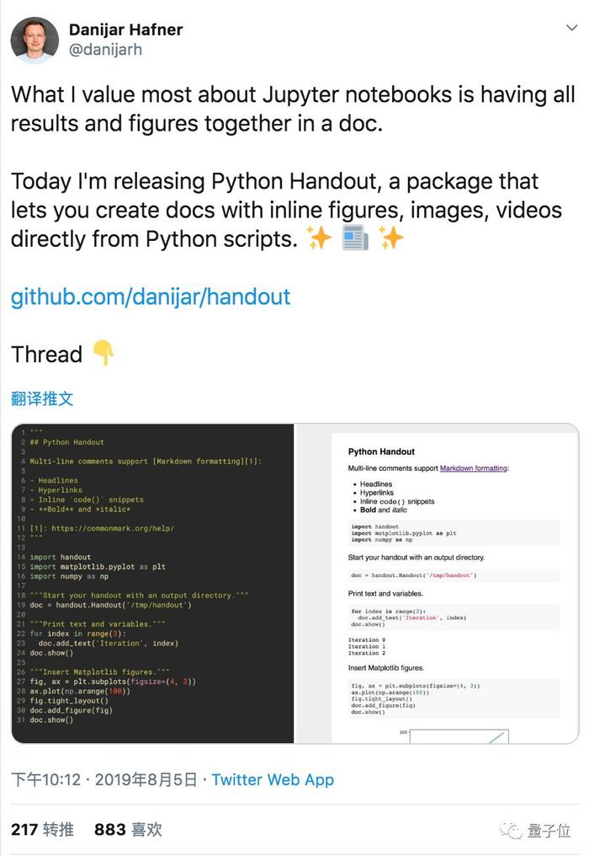The height and width of the screenshot is (856, 589).
Task: Click the 2019年8月5日 date text
Action: click(146, 779)
